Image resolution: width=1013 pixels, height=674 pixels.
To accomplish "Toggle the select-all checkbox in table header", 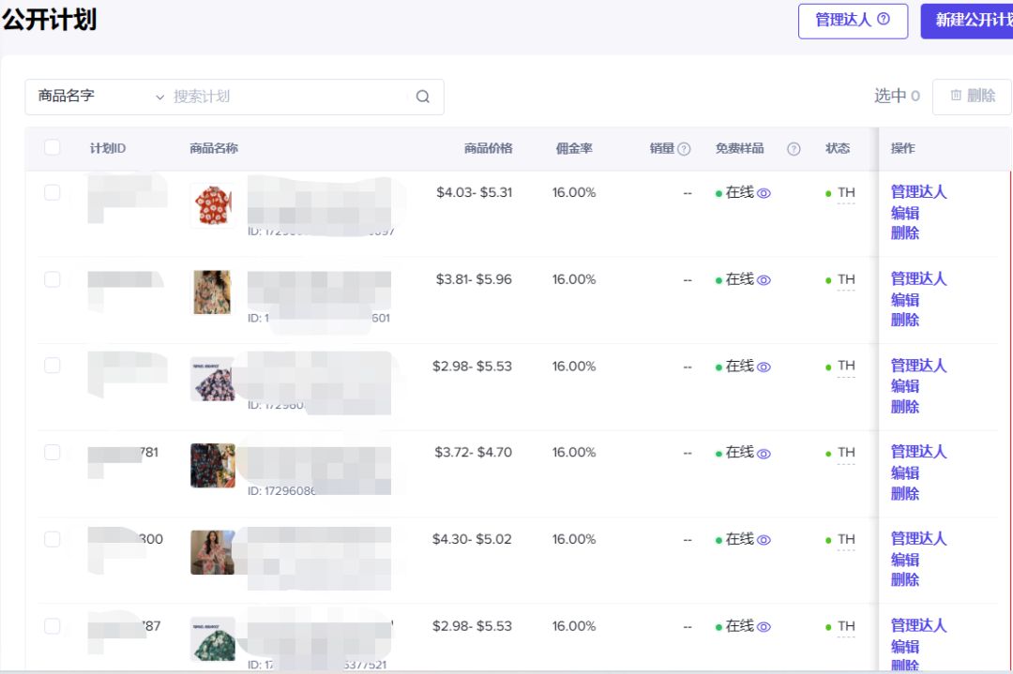I will point(52,148).
